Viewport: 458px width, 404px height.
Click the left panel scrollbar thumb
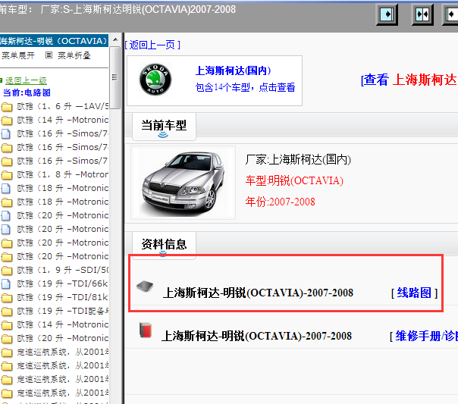click(x=115, y=77)
